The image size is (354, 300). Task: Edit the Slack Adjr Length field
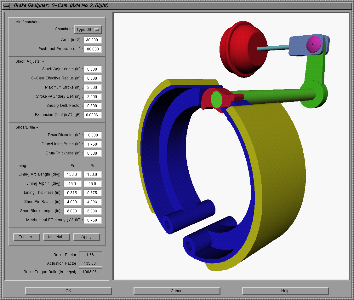(93, 69)
